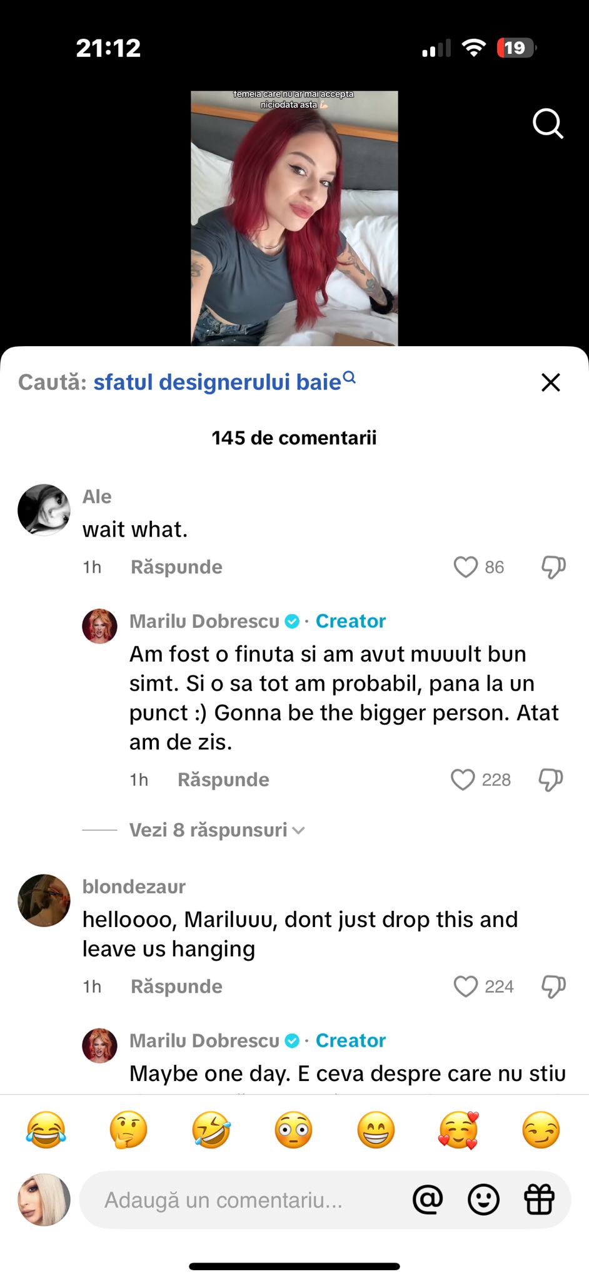Insert the crying-laughing emoji quick reaction
Viewport: 589px width, 1282px height.
point(46,1130)
